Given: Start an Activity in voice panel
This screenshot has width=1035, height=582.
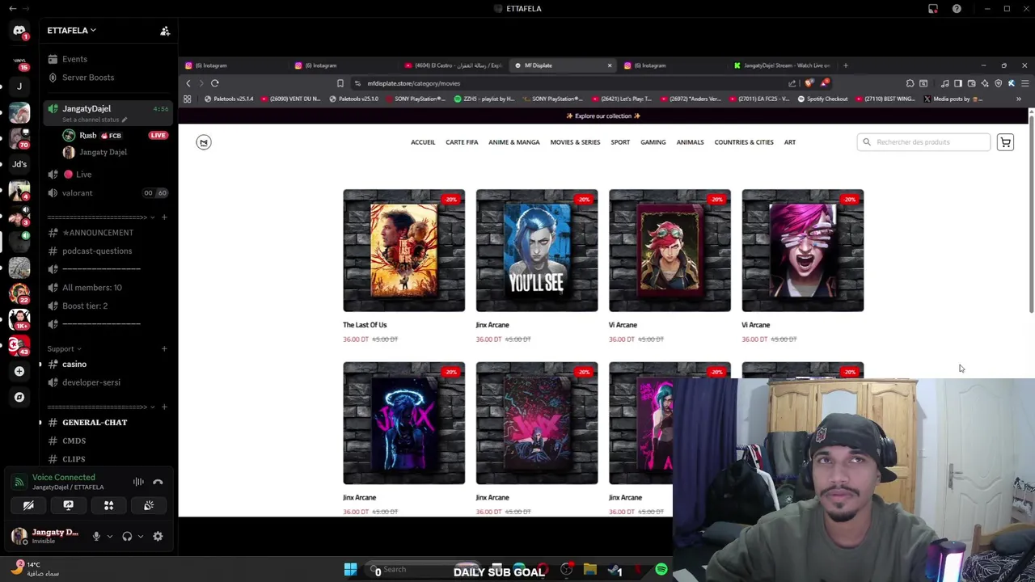Looking at the screenshot, I should point(108,505).
